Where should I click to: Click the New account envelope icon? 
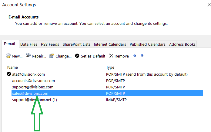8,56
